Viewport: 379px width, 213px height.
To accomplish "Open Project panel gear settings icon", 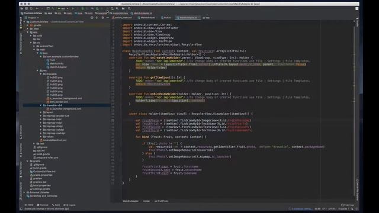I will [102, 18].
